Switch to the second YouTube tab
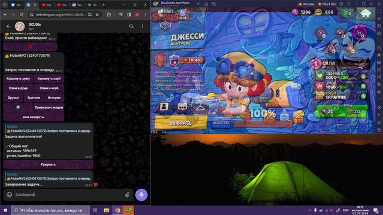The width and height of the screenshot is (383, 215). pyautogui.click(x=62, y=5)
